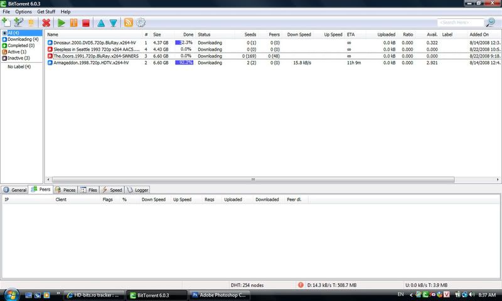
Task: Click in the Search Here input field
Action: tap(461, 23)
